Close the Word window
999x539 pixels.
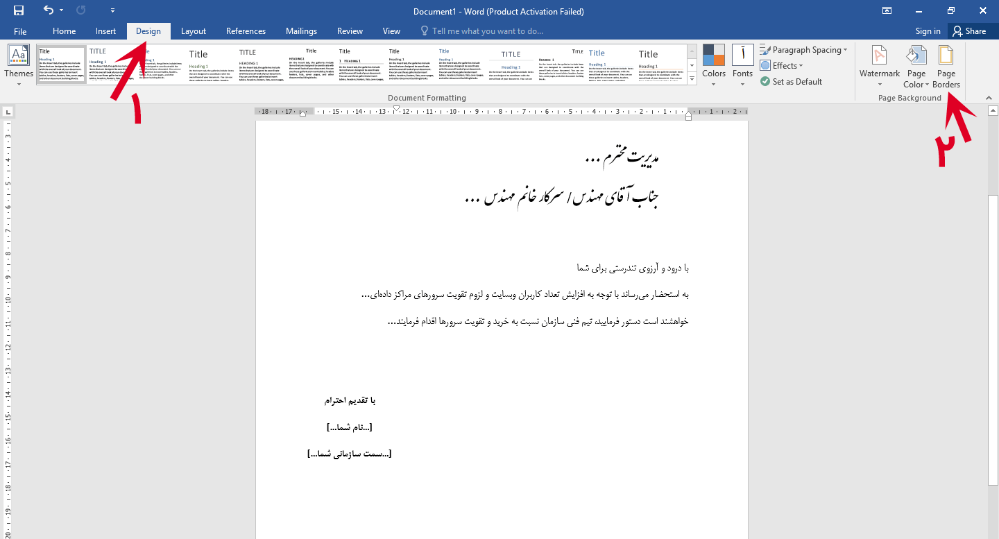tap(982, 10)
